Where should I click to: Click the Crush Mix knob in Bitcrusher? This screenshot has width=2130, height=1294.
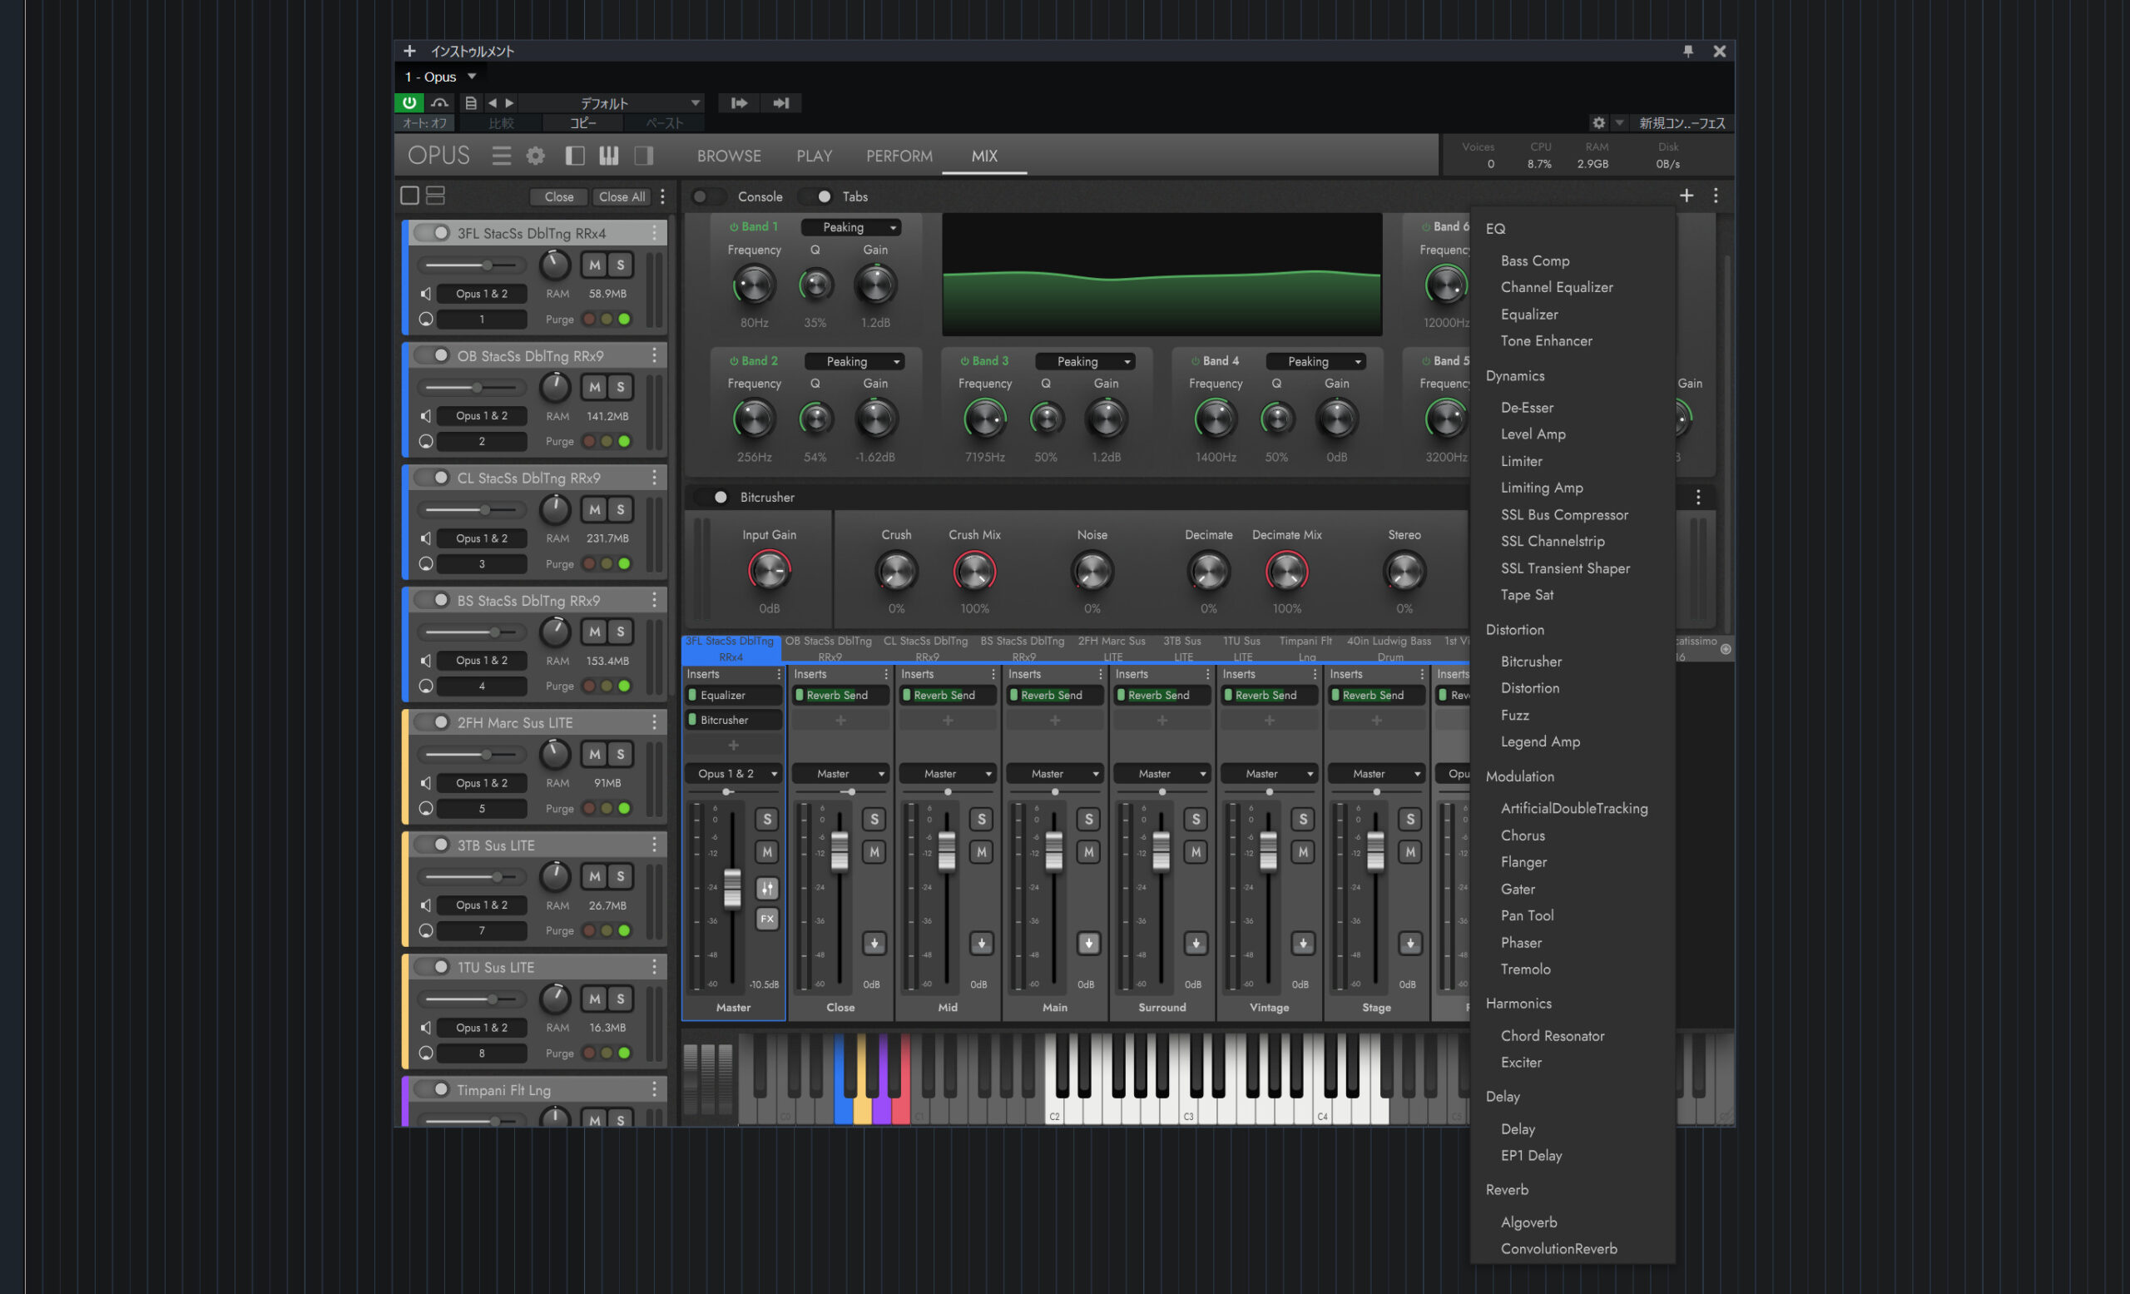pyautogui.click(x=974, y=572)
